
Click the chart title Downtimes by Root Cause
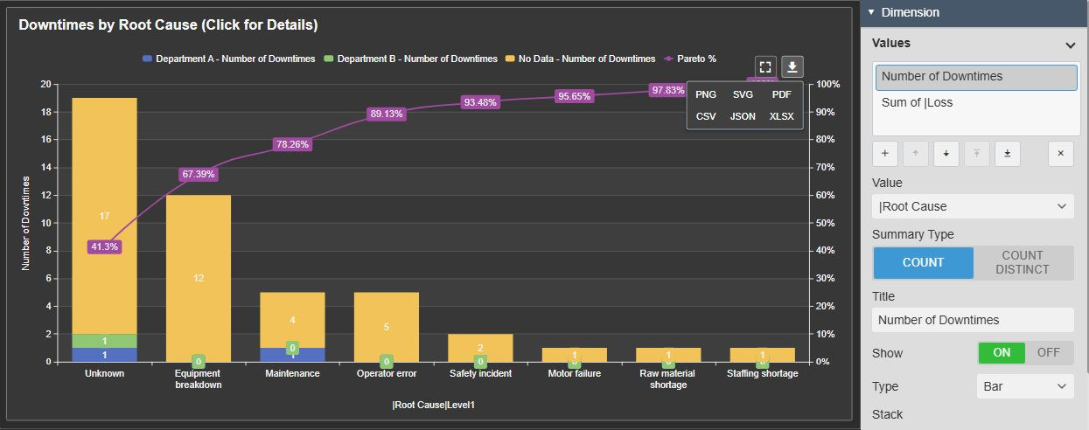coord(168,25)
